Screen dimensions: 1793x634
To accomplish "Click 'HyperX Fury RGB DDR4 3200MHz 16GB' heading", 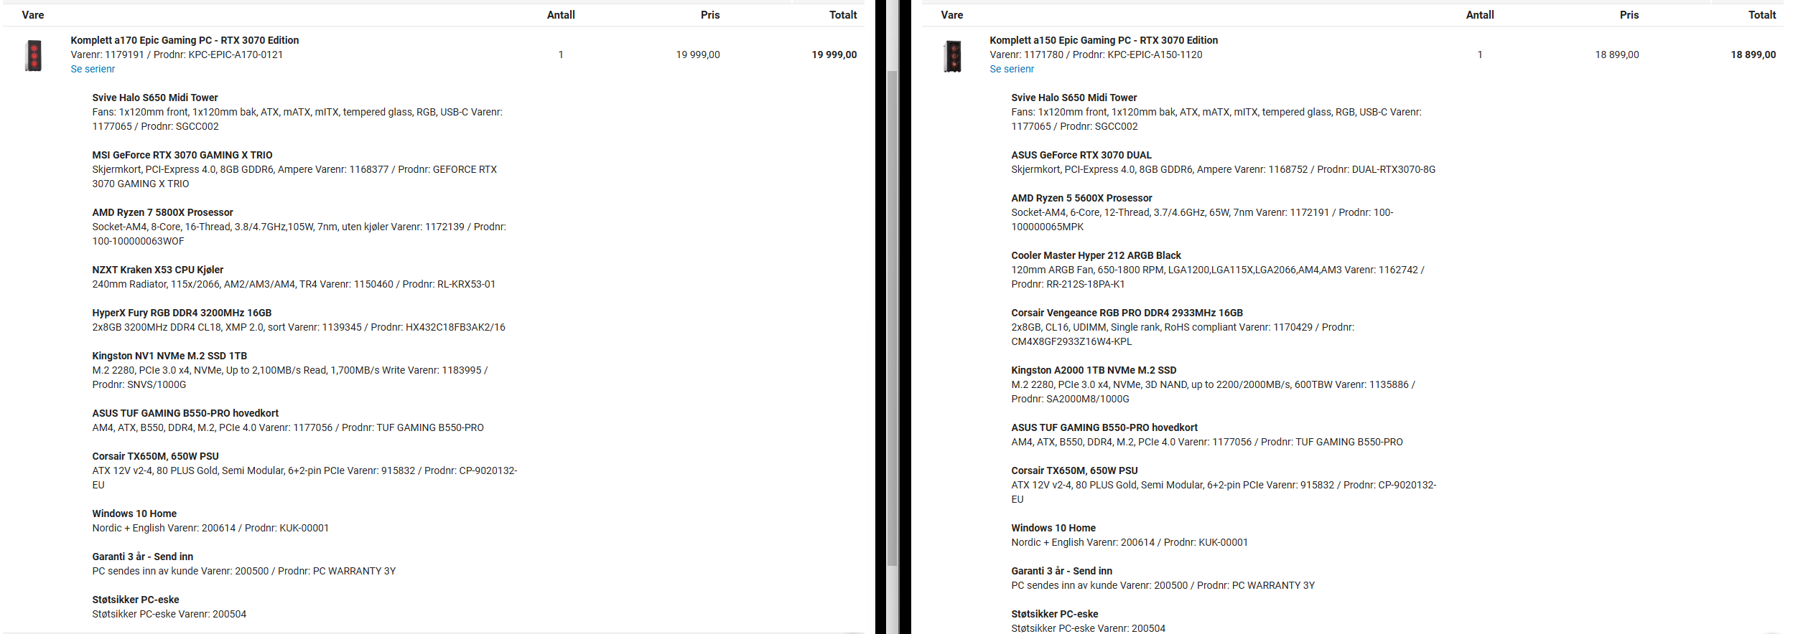I will pyautogui.click(x=182, y=313).
